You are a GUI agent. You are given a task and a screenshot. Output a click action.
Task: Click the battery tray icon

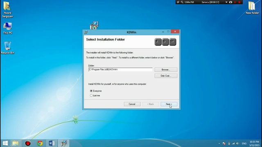tap(229, 143)
